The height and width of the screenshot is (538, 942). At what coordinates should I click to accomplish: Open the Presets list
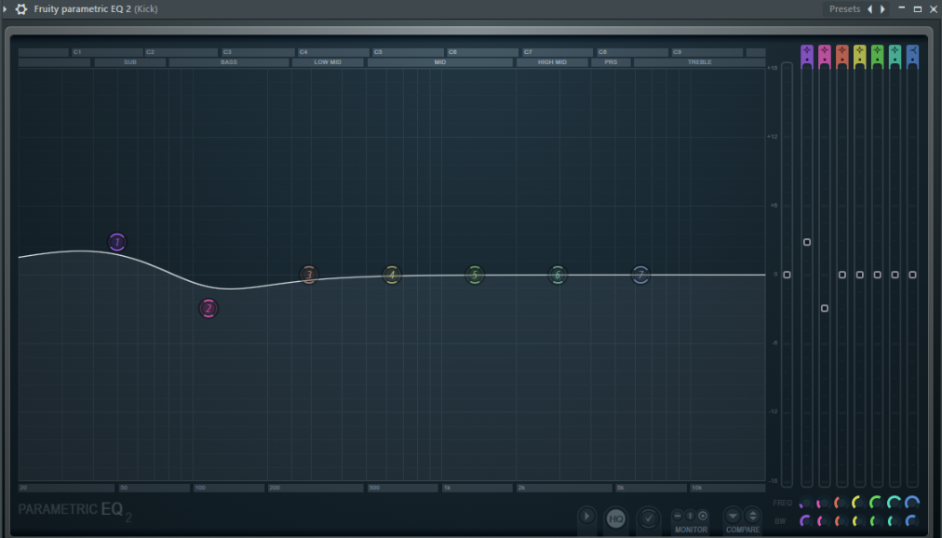pos(844,9)
